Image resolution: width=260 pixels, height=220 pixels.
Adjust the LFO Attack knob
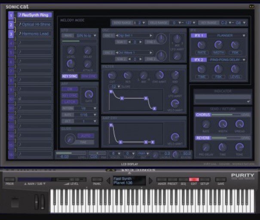point(87,64)
